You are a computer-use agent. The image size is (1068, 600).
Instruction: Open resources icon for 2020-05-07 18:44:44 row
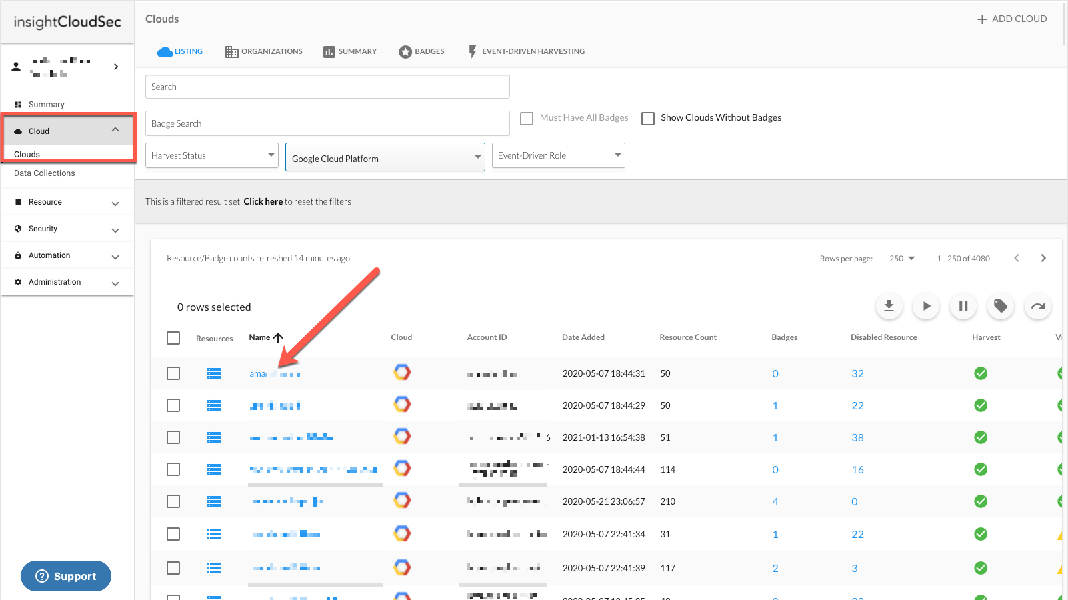click(x=214, y=469)
